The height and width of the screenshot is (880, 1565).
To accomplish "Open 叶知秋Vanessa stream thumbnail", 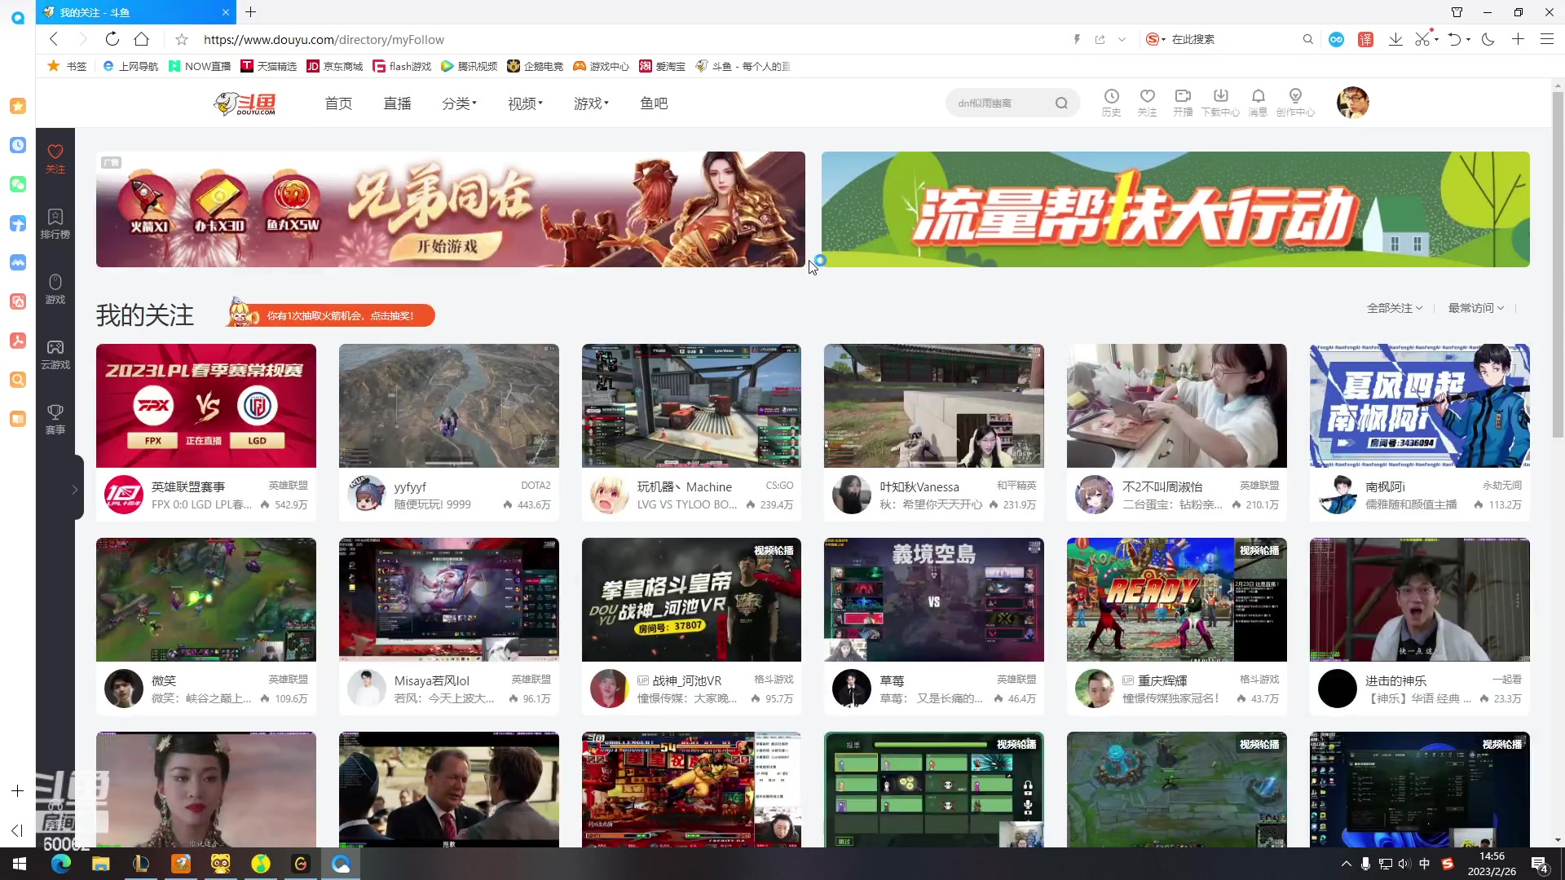I will coord(934,406).
